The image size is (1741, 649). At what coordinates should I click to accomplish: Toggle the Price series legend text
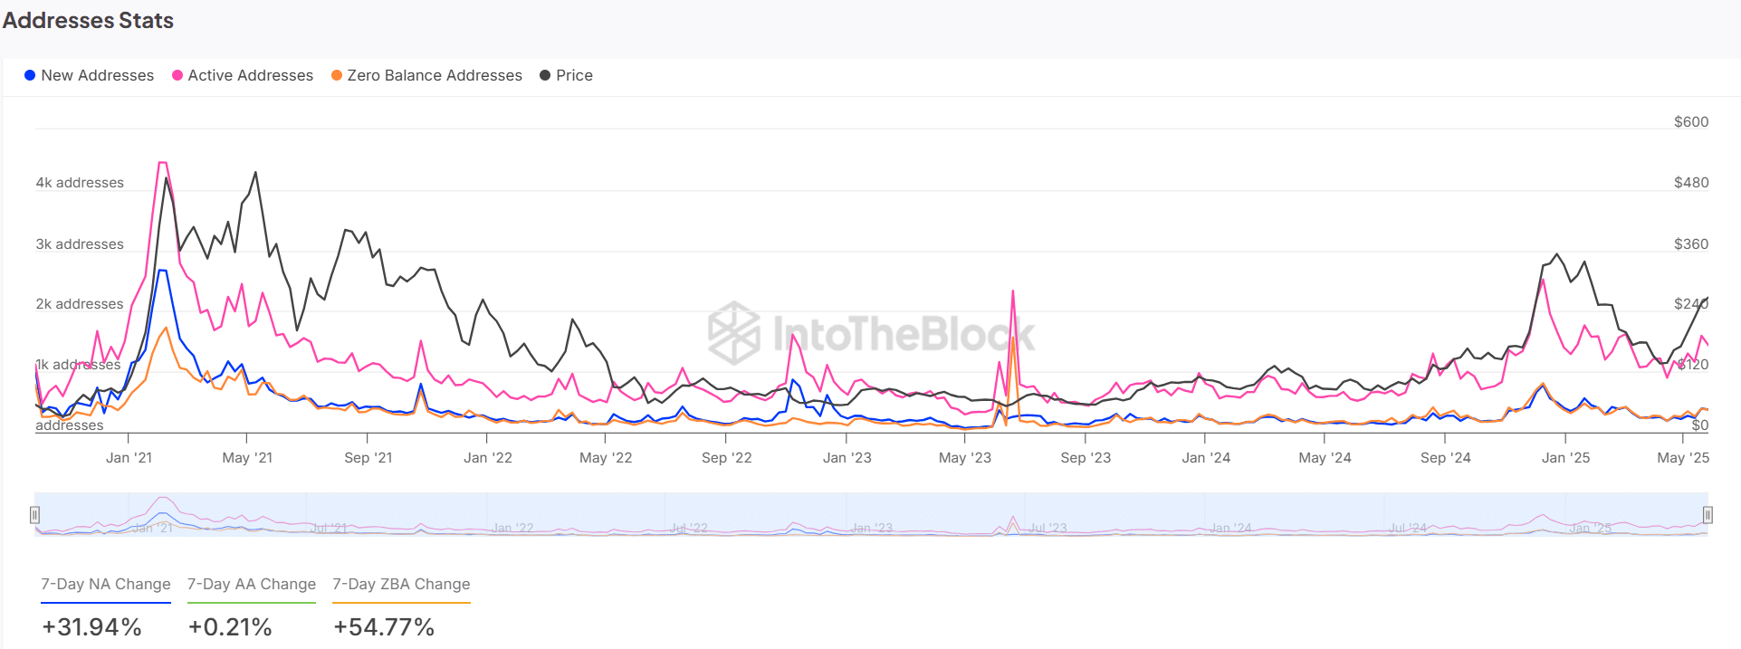point(574,75)
